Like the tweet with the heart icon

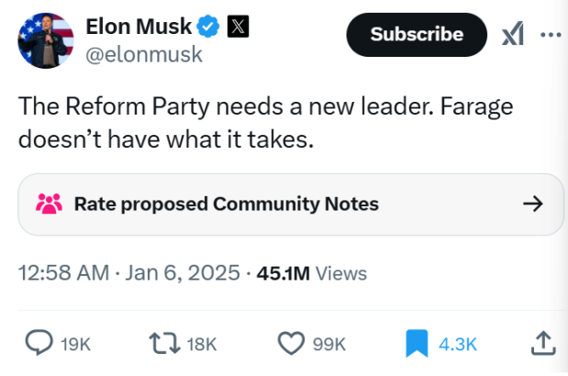pyautogui.click(x=290, y=343)
